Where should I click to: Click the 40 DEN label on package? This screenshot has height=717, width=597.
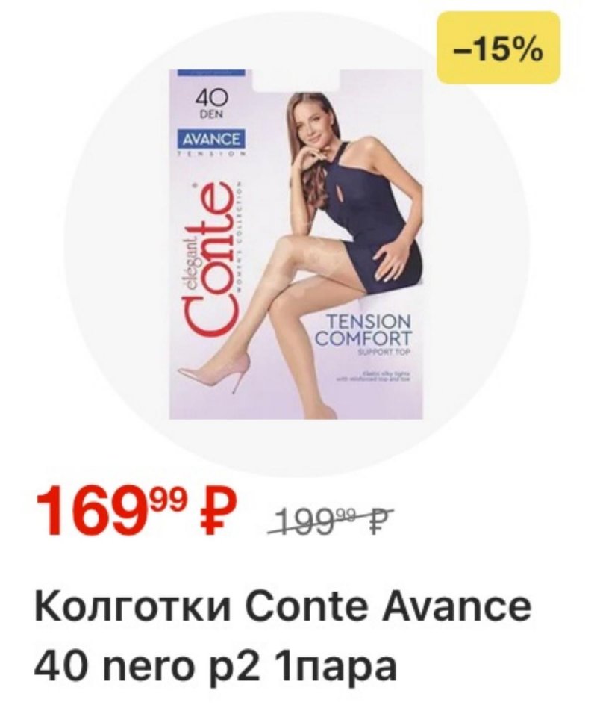coord(210,105)
